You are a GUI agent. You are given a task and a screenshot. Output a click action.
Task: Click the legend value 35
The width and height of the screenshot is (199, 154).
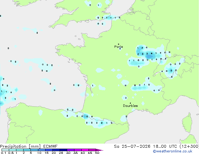tap(75, 153)
